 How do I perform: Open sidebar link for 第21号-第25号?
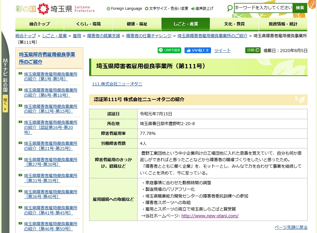(50, 146)
